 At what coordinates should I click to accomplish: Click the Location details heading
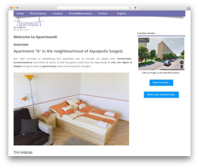point(147,33)
